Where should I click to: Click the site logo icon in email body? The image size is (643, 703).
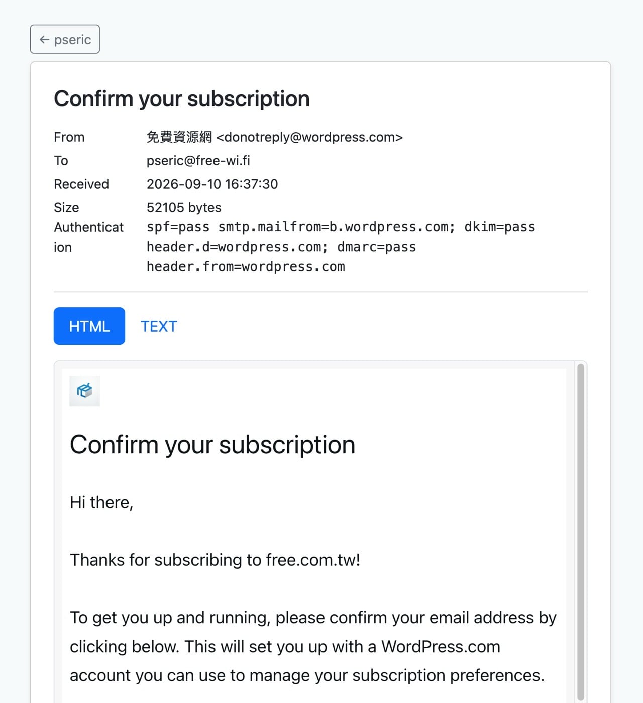click(84, 391)
